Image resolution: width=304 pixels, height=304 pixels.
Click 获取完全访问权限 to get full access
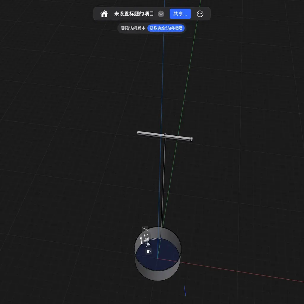166,28
